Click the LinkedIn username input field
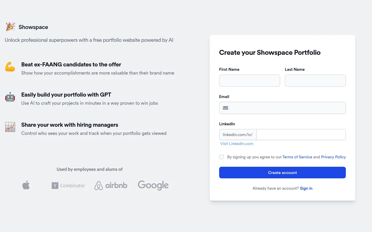 point(301,135)
